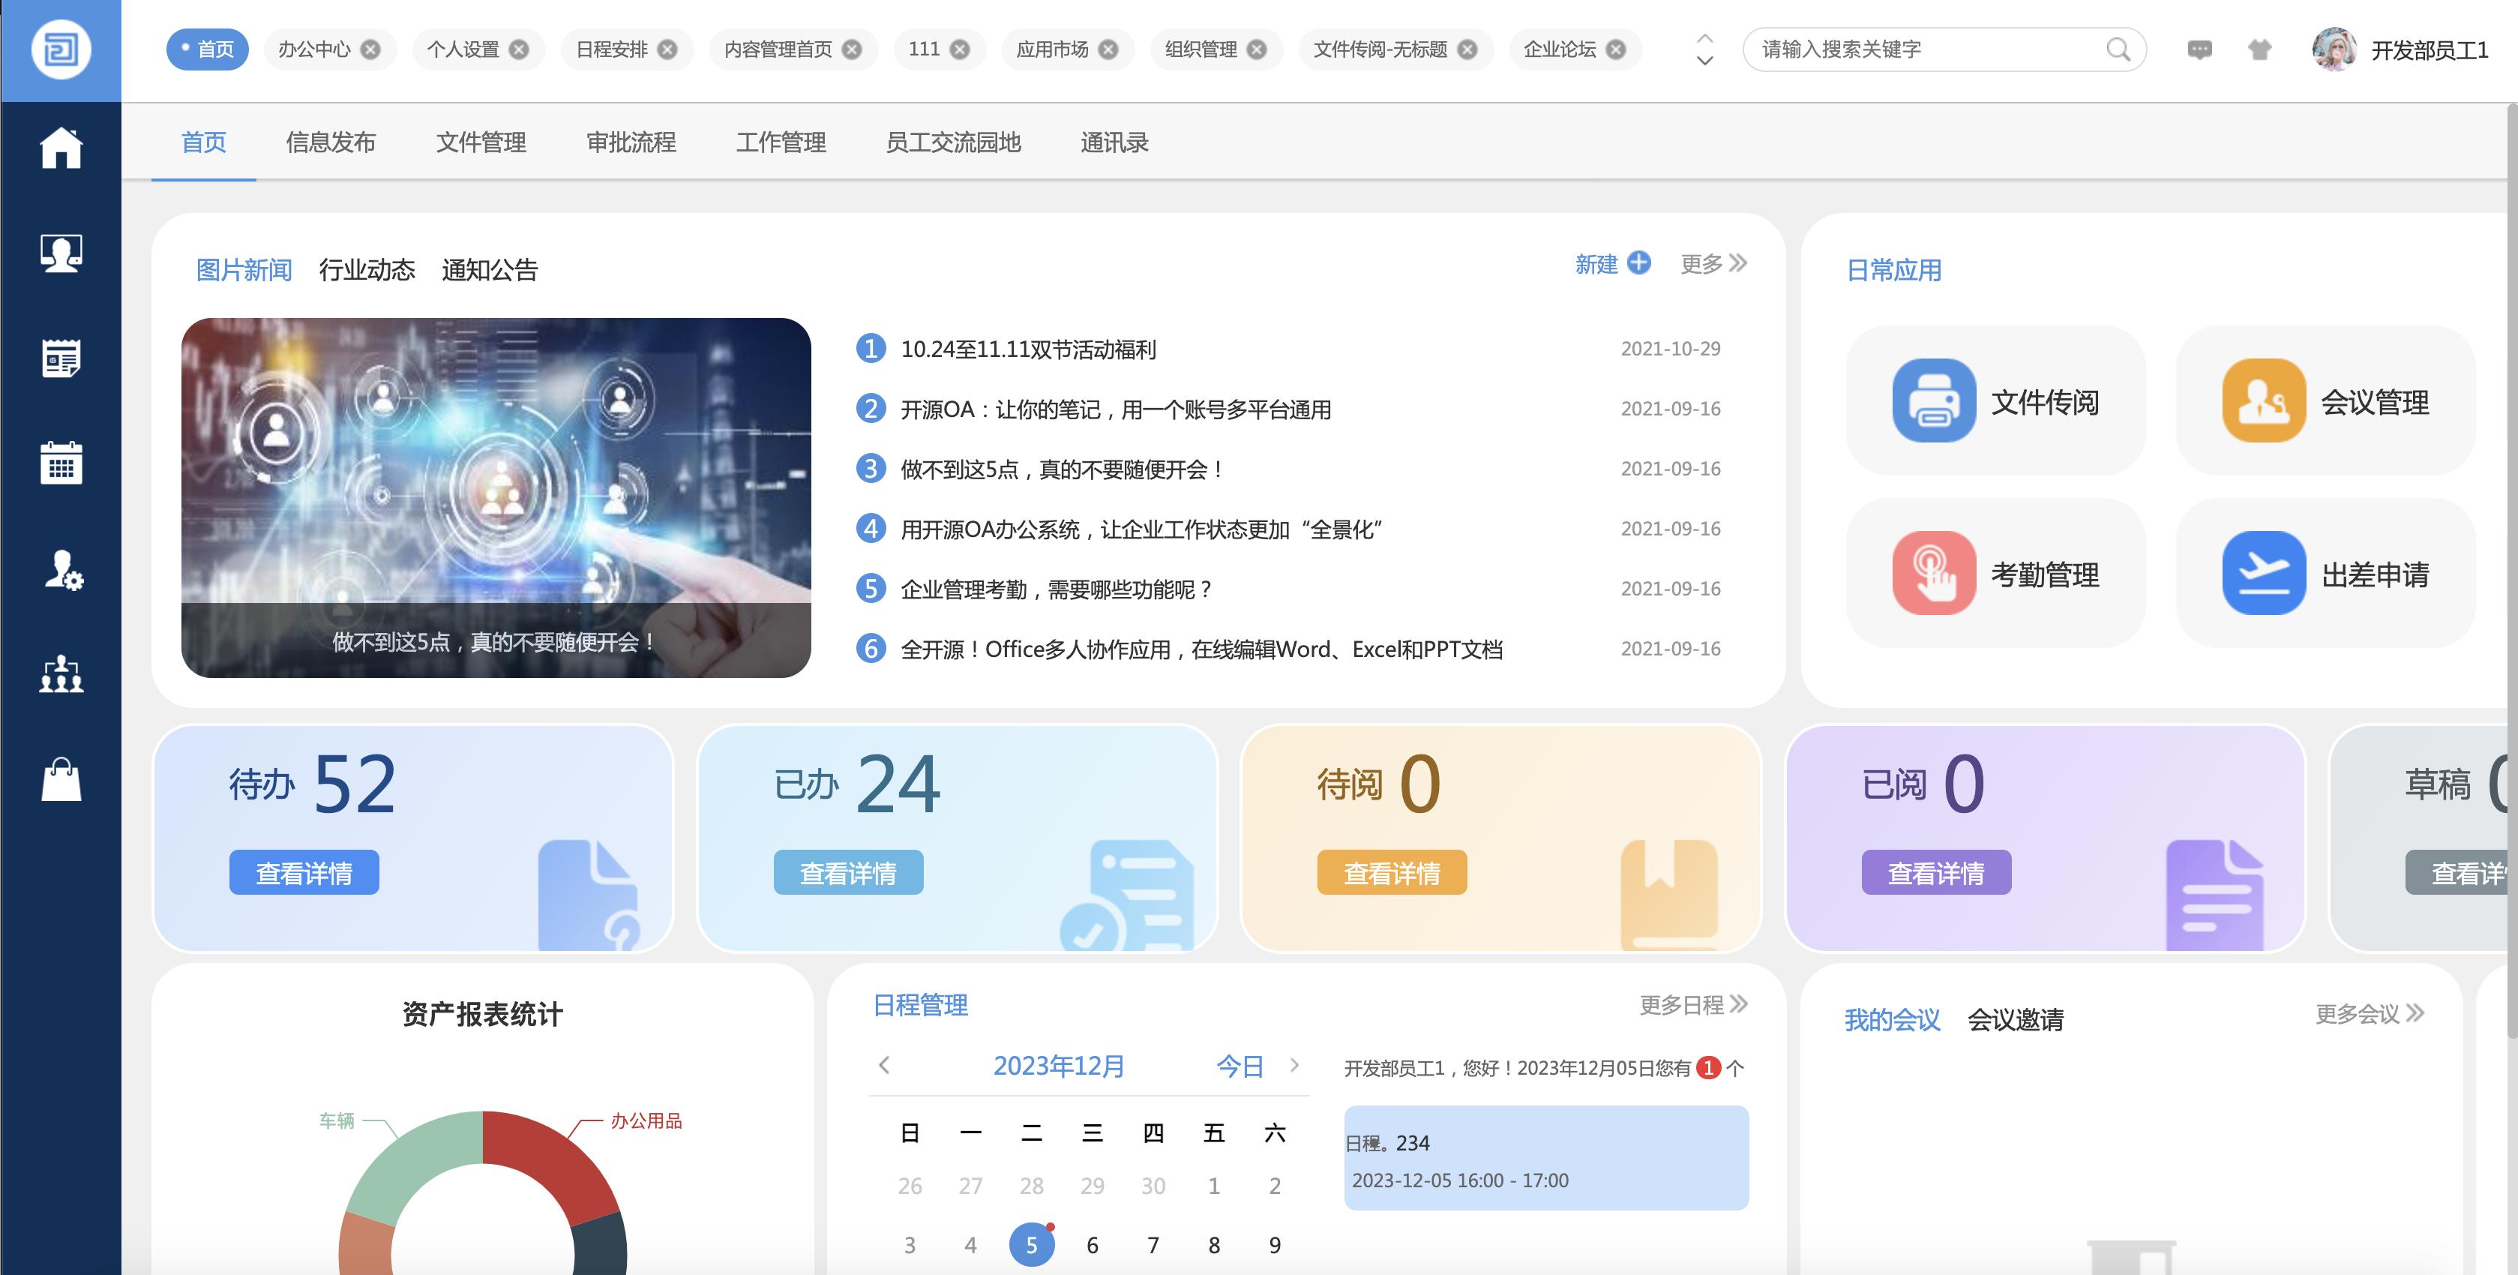Go to next month in calendar
The height and width of the screenshot is (1275, 2518).
point(1295,1065)
